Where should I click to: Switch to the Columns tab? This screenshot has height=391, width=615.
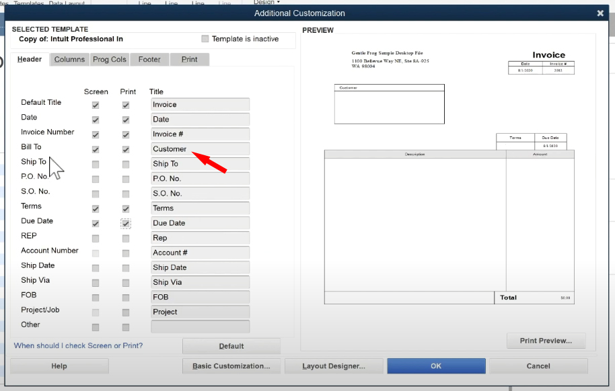coord(69,60)
